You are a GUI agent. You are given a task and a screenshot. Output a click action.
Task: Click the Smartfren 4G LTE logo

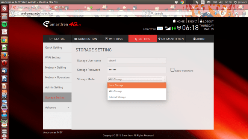(x=62, y=24)
